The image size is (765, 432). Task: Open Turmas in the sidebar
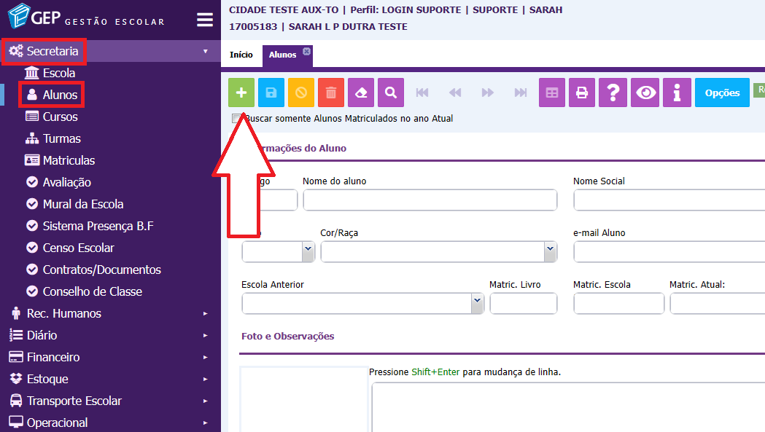(61, 138)
